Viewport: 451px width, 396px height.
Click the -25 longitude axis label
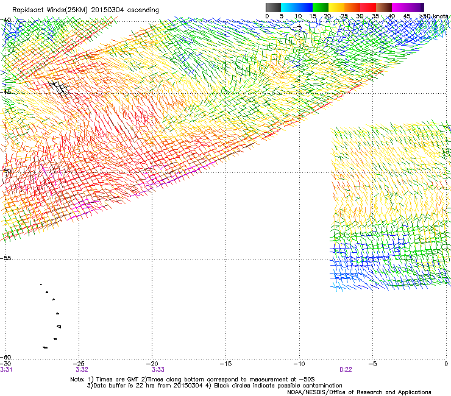(79, 364)
